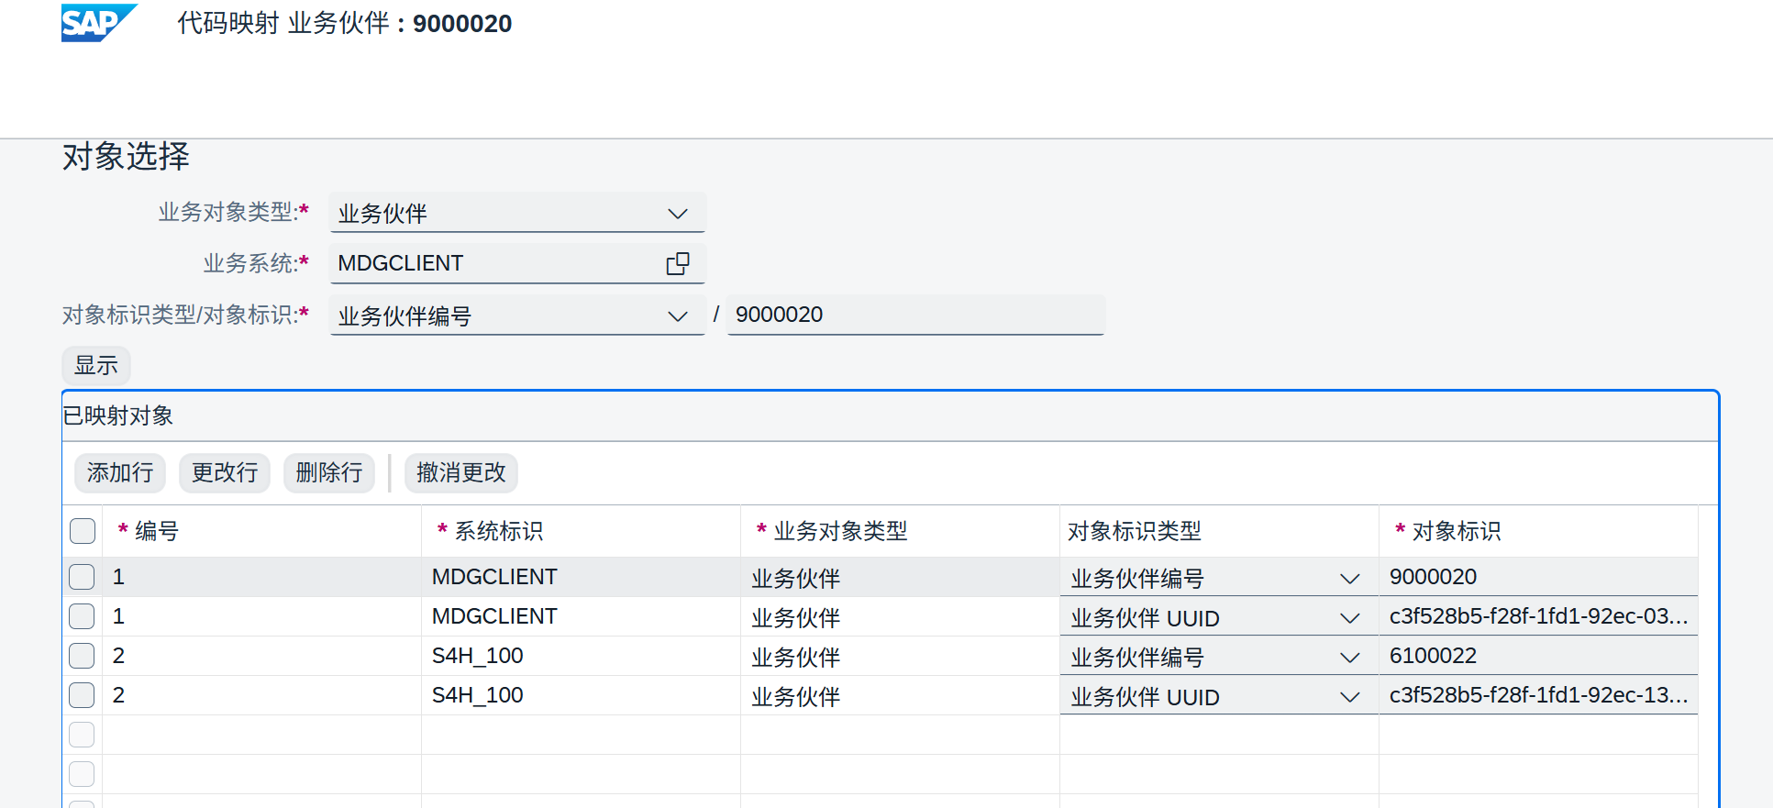Image resolution: width=1773 pixels, height=808 pixels.
Task: Click UUID cell ending 92ec-03…
Action: [x=1538, y=616]
